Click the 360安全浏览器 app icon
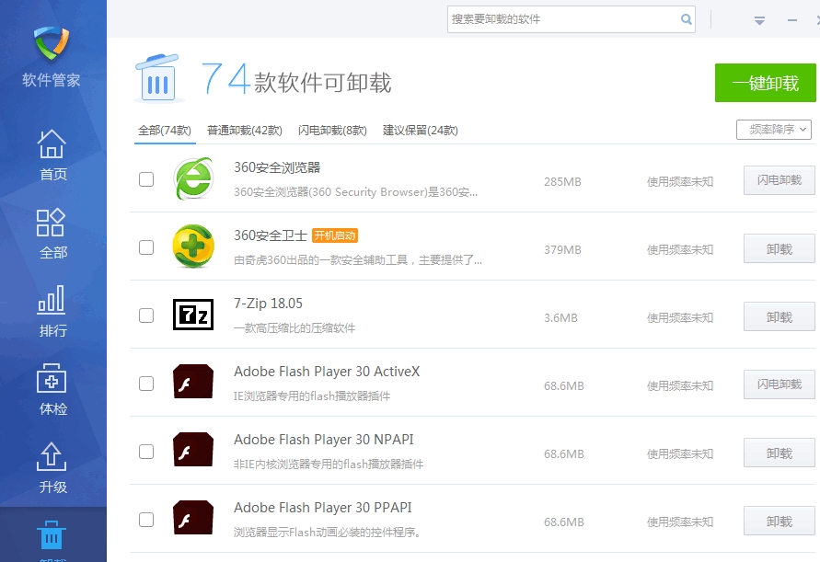Viewport: 820px width, 562px height. coord(193,178)
